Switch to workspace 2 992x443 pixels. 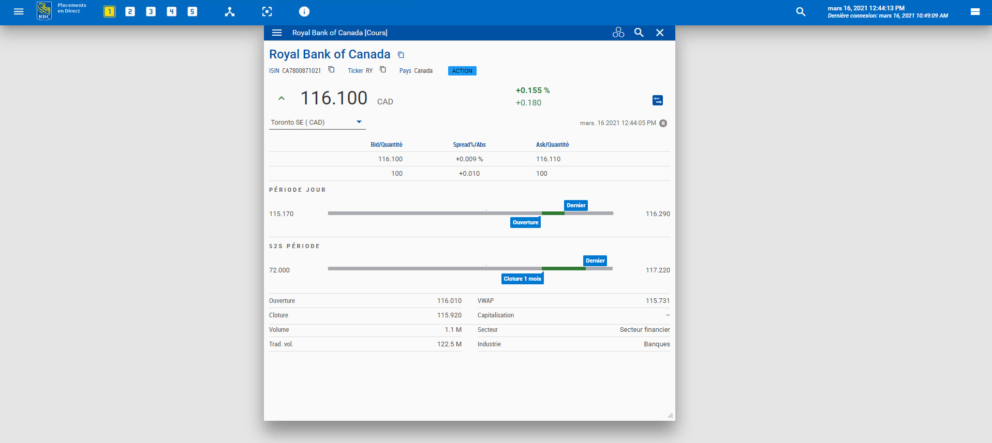point(130,11)
